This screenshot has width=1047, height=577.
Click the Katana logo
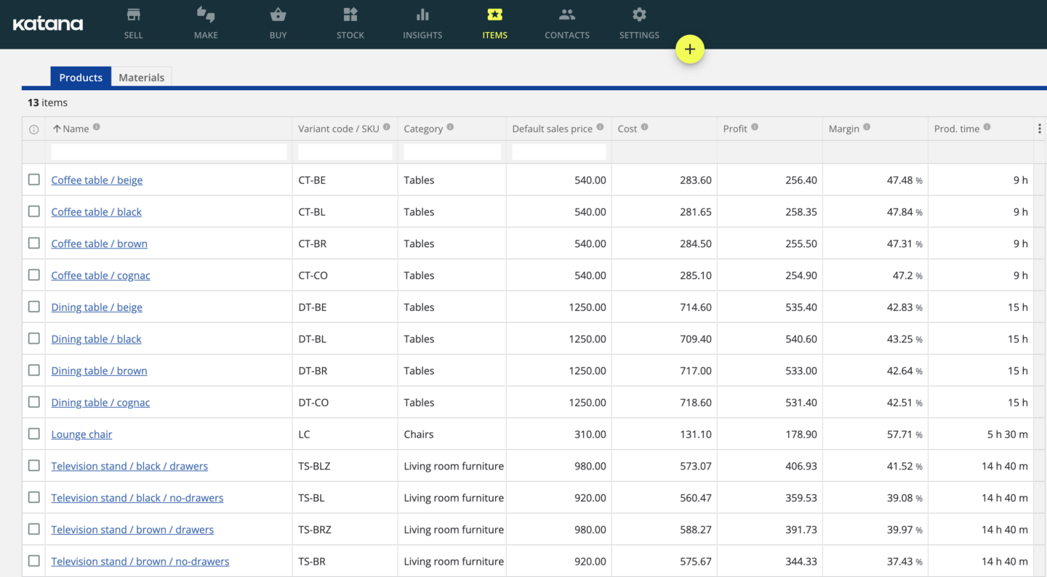click(47, 23)
